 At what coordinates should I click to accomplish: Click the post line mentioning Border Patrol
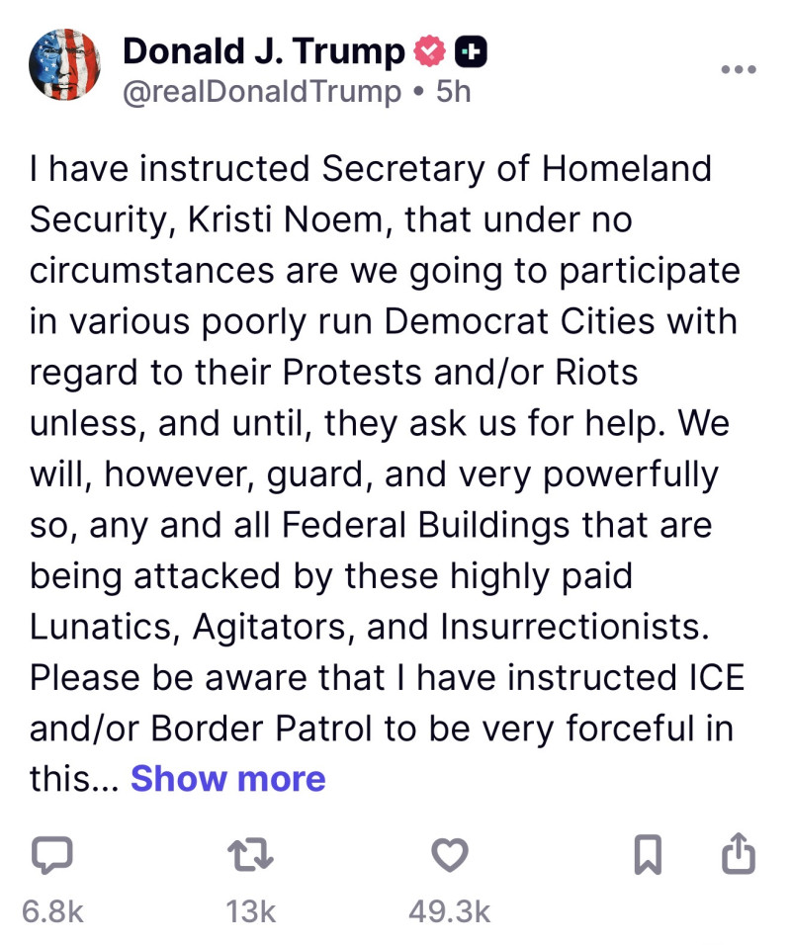point(382,729)
